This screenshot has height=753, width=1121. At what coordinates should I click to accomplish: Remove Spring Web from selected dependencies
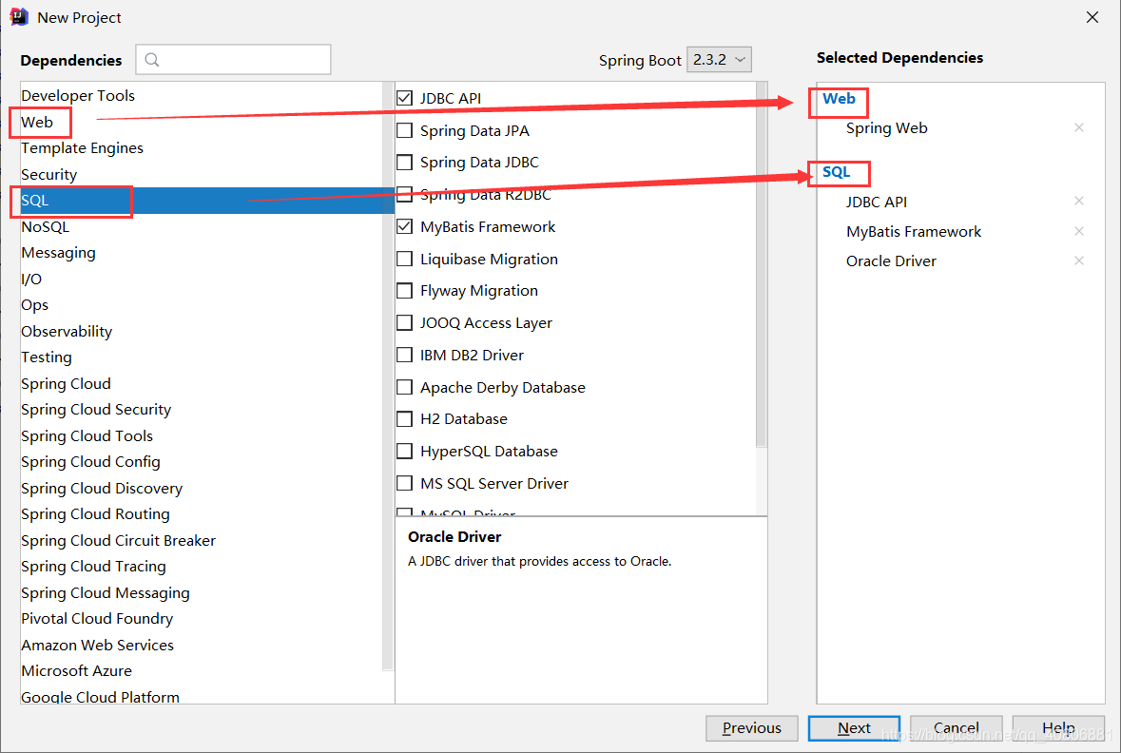point(1079,128)
